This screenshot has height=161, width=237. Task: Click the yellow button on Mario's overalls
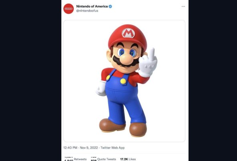point(123,81)
